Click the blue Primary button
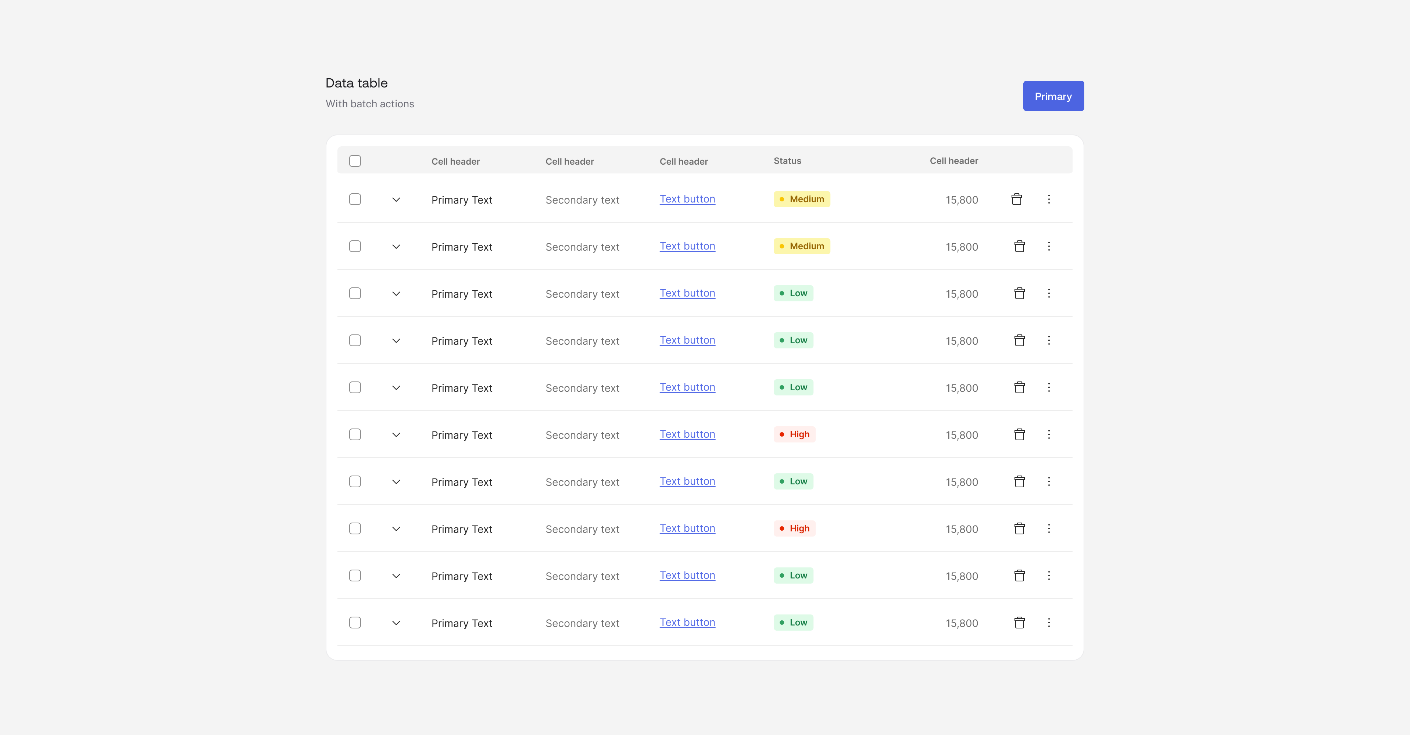This screenshot has width=1410, height=735. tap(1053, 96)
